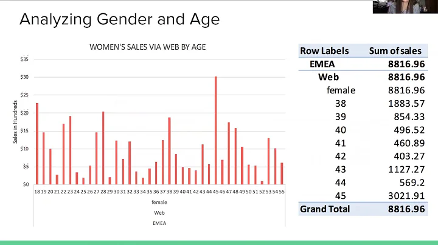Click the $30 y-axis label
Viewport: 438px width, 245px height.
(24, 77)
